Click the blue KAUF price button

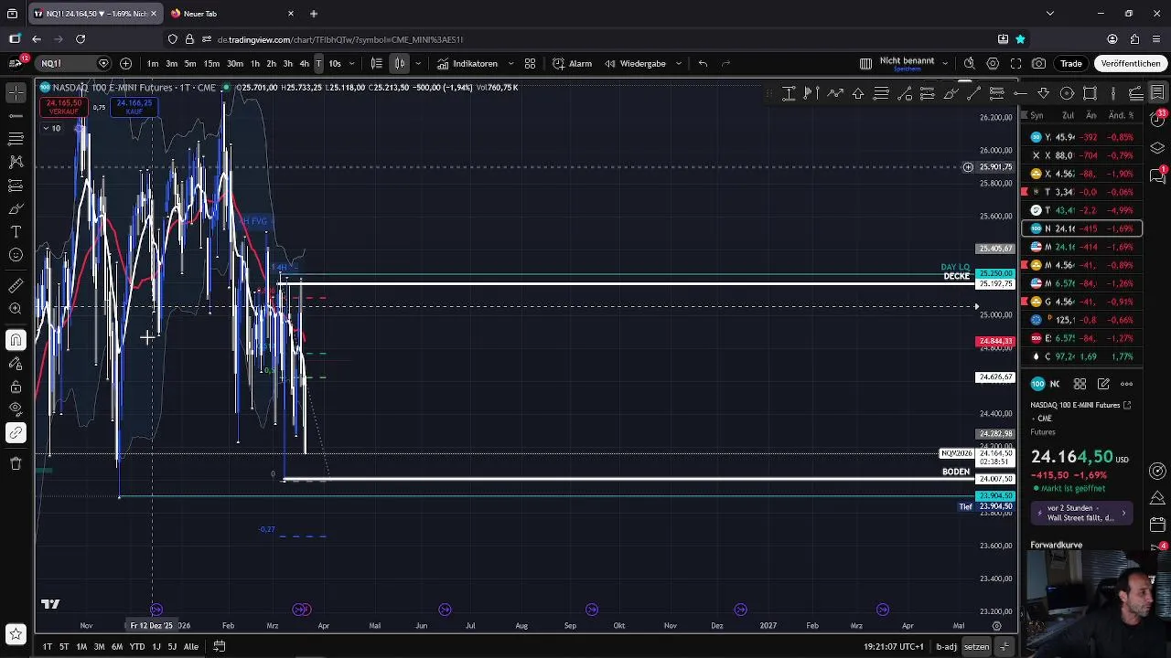tap(134, 107)
